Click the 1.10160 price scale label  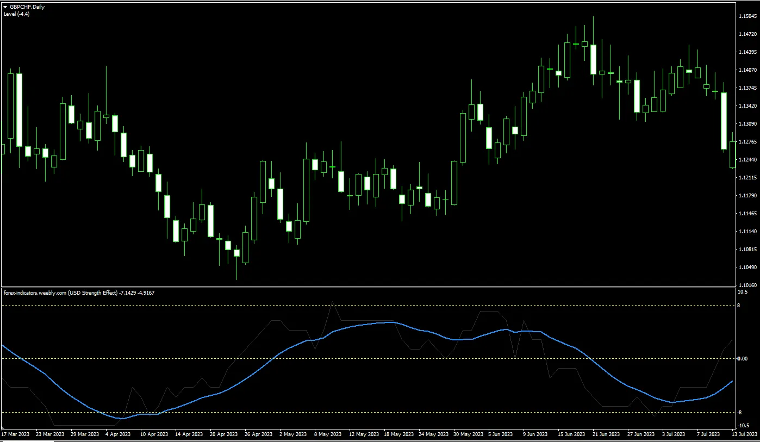[x=747, y=285]
